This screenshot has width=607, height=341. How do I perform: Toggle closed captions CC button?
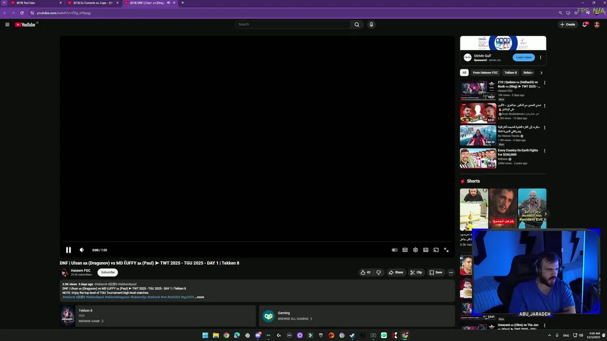[x=405, y=250]
